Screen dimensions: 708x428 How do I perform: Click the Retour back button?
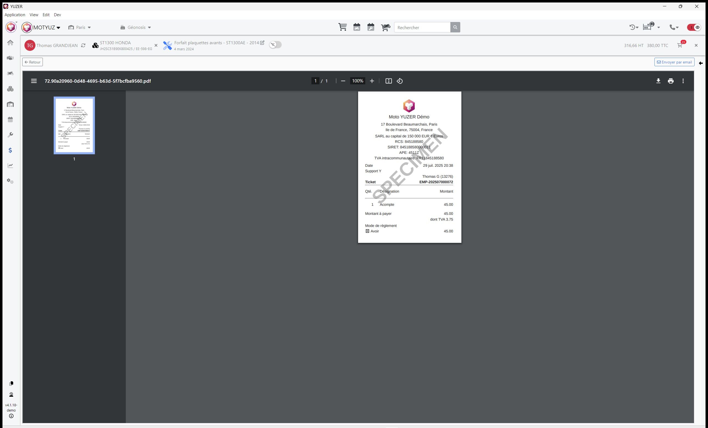point(32,62)
